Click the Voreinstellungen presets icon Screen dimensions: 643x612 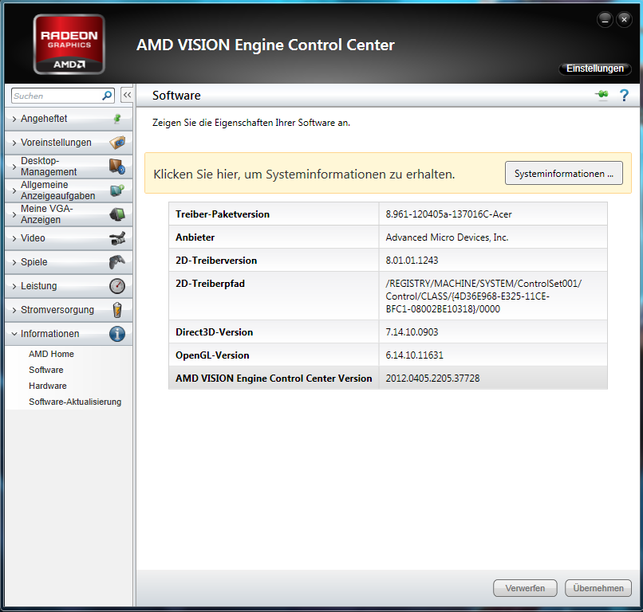(x=117, y=142)
